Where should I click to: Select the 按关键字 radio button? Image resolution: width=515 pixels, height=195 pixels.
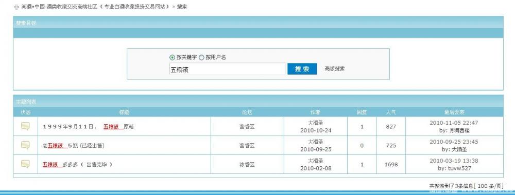[172, 57]
